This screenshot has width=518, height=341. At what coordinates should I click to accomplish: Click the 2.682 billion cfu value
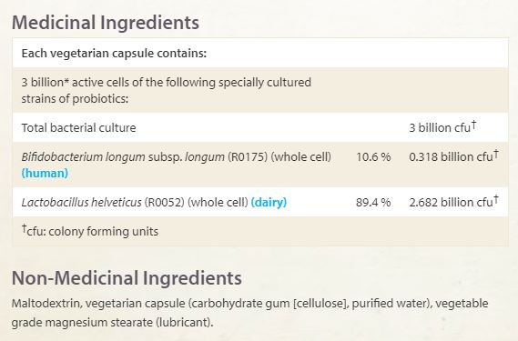coord(453,201)
